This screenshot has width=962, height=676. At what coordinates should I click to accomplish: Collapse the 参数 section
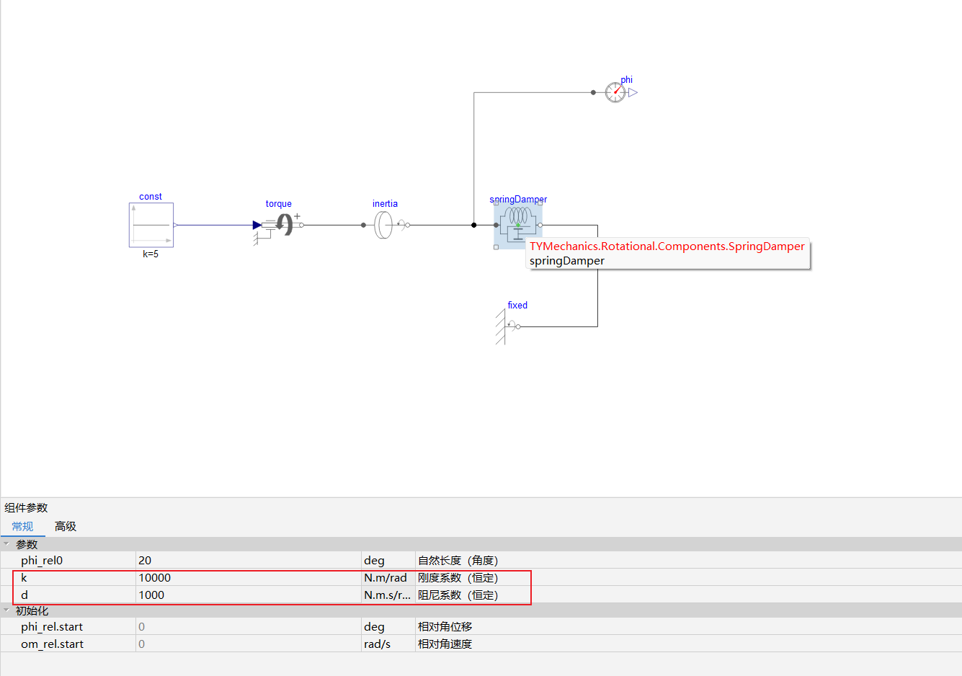coord(6,544)
